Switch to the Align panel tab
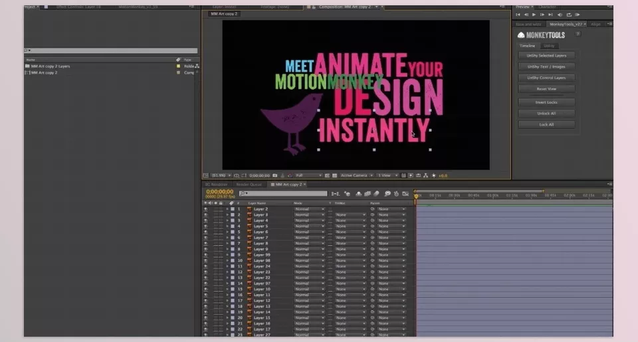 click(x=595, y=25)
